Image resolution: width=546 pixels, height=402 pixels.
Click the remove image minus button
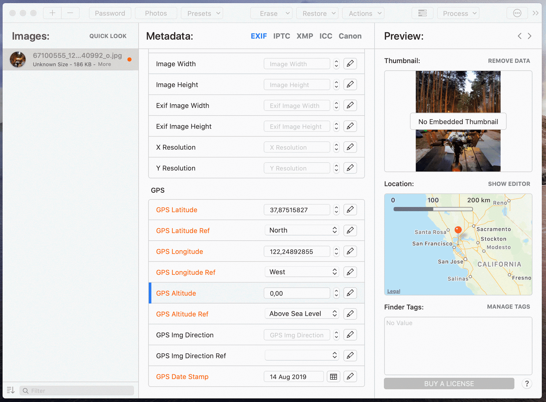click(x=70, y=13)
